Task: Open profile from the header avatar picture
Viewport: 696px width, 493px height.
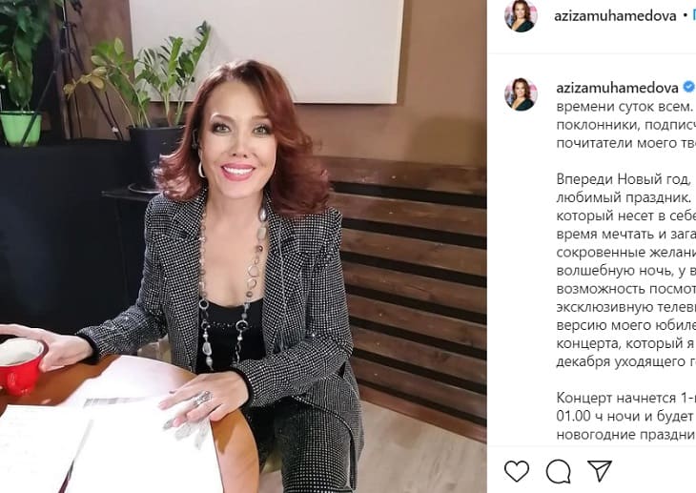Action: [x=521, y=15]
